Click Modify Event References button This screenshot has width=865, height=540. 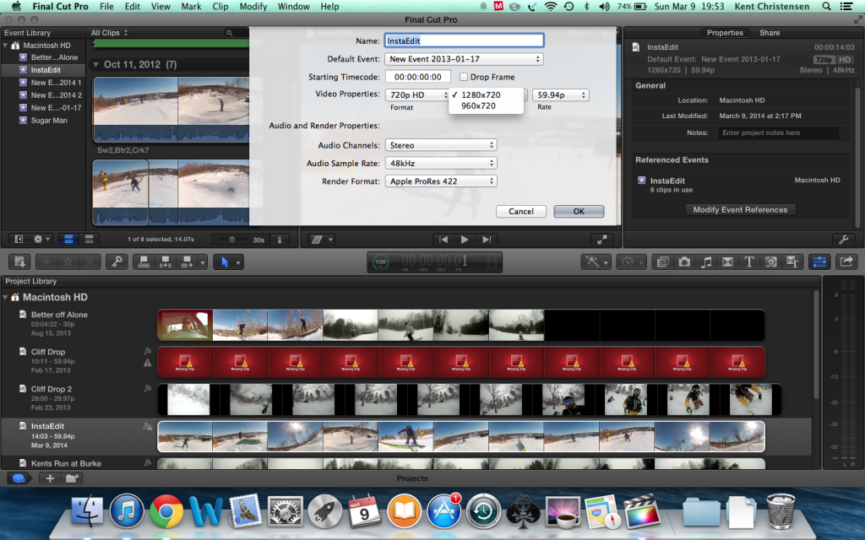[740, 210]
